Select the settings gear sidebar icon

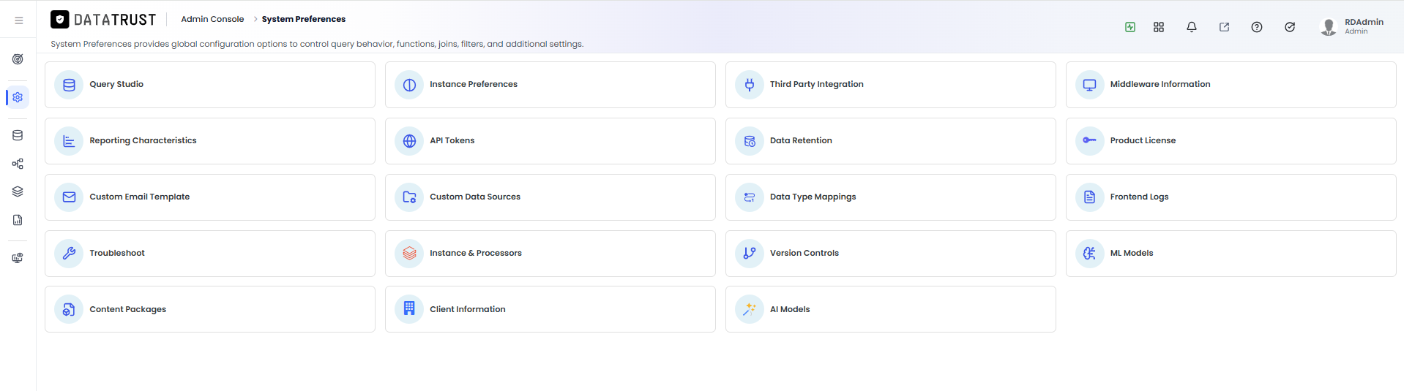(x=18, y=97)
